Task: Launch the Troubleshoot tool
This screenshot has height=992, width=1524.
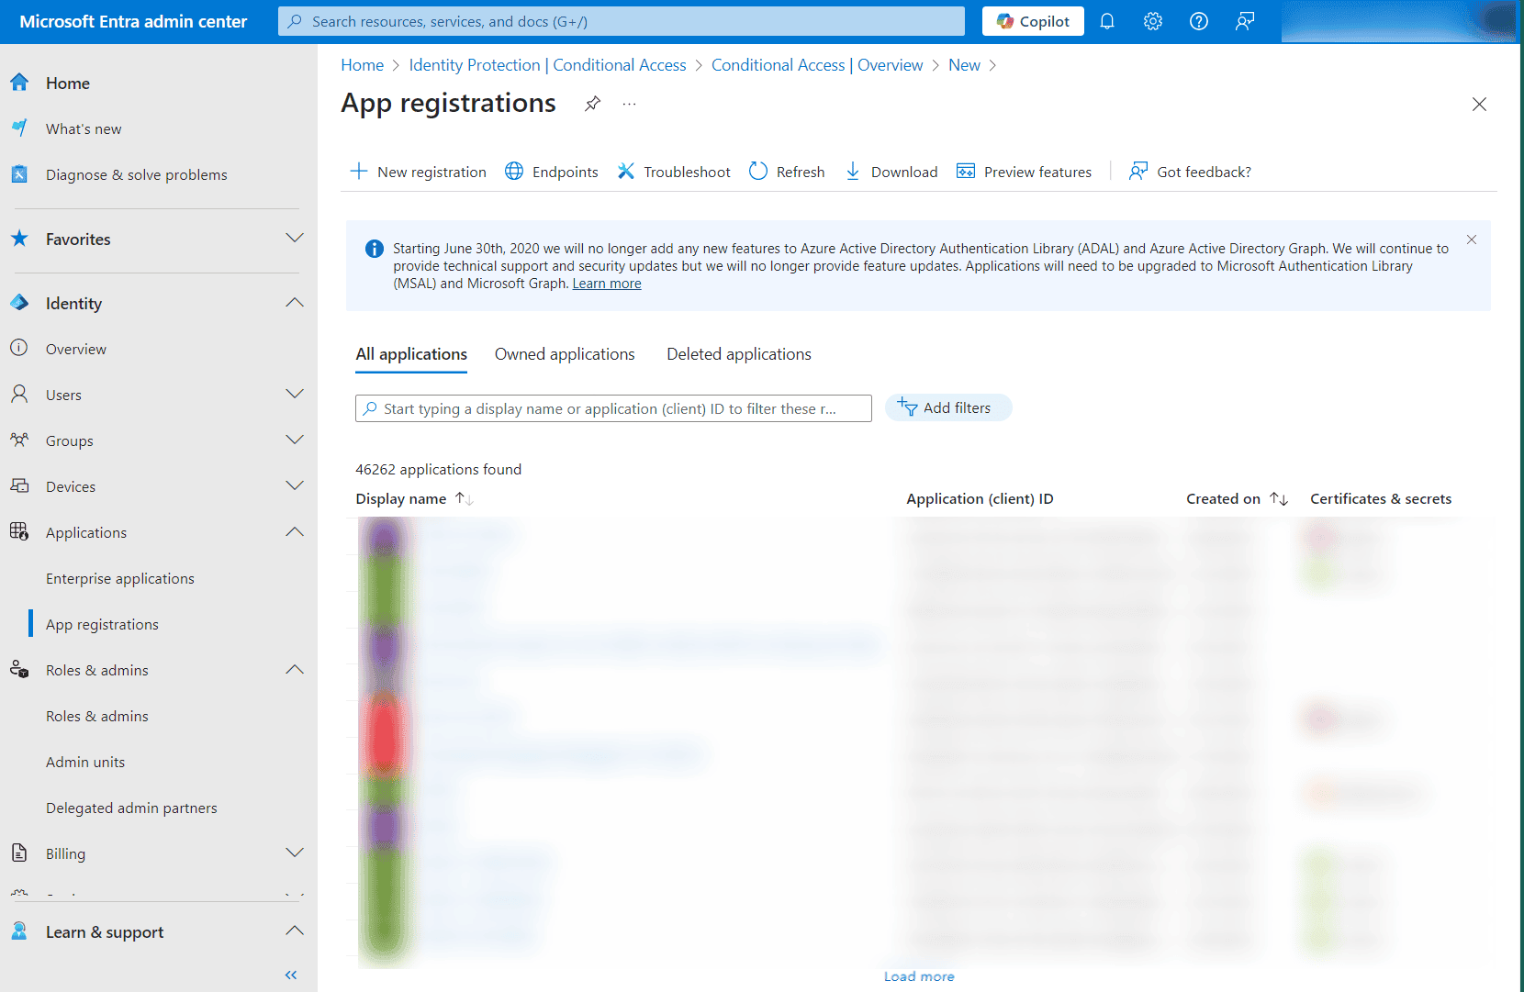Action: pos(674,172)
